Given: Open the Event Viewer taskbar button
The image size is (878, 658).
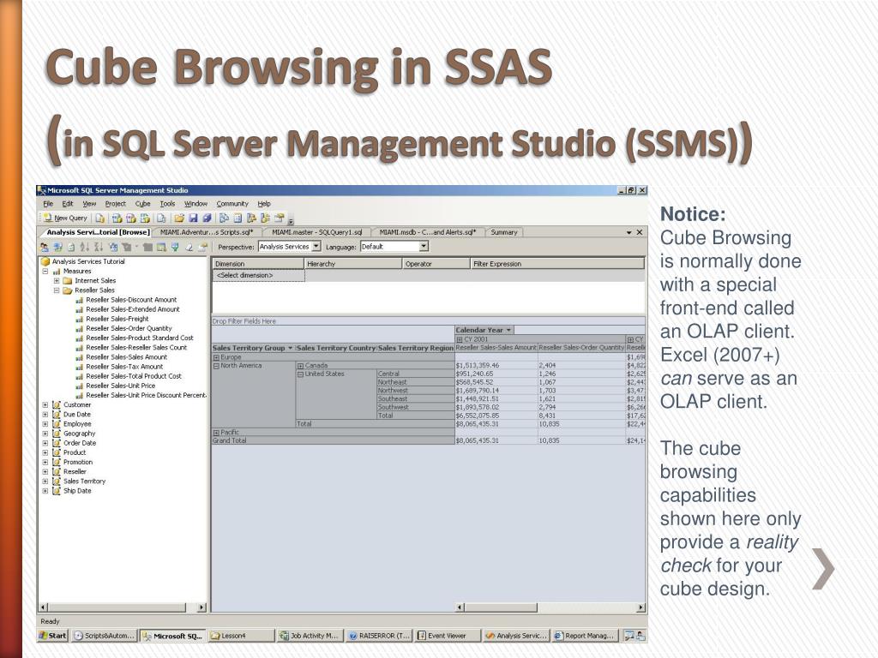Looking at the screenshot, I should pyautogui.click(x=448, y=636).
